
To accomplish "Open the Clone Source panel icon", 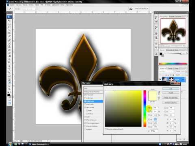I will click(x=156, y=38).
